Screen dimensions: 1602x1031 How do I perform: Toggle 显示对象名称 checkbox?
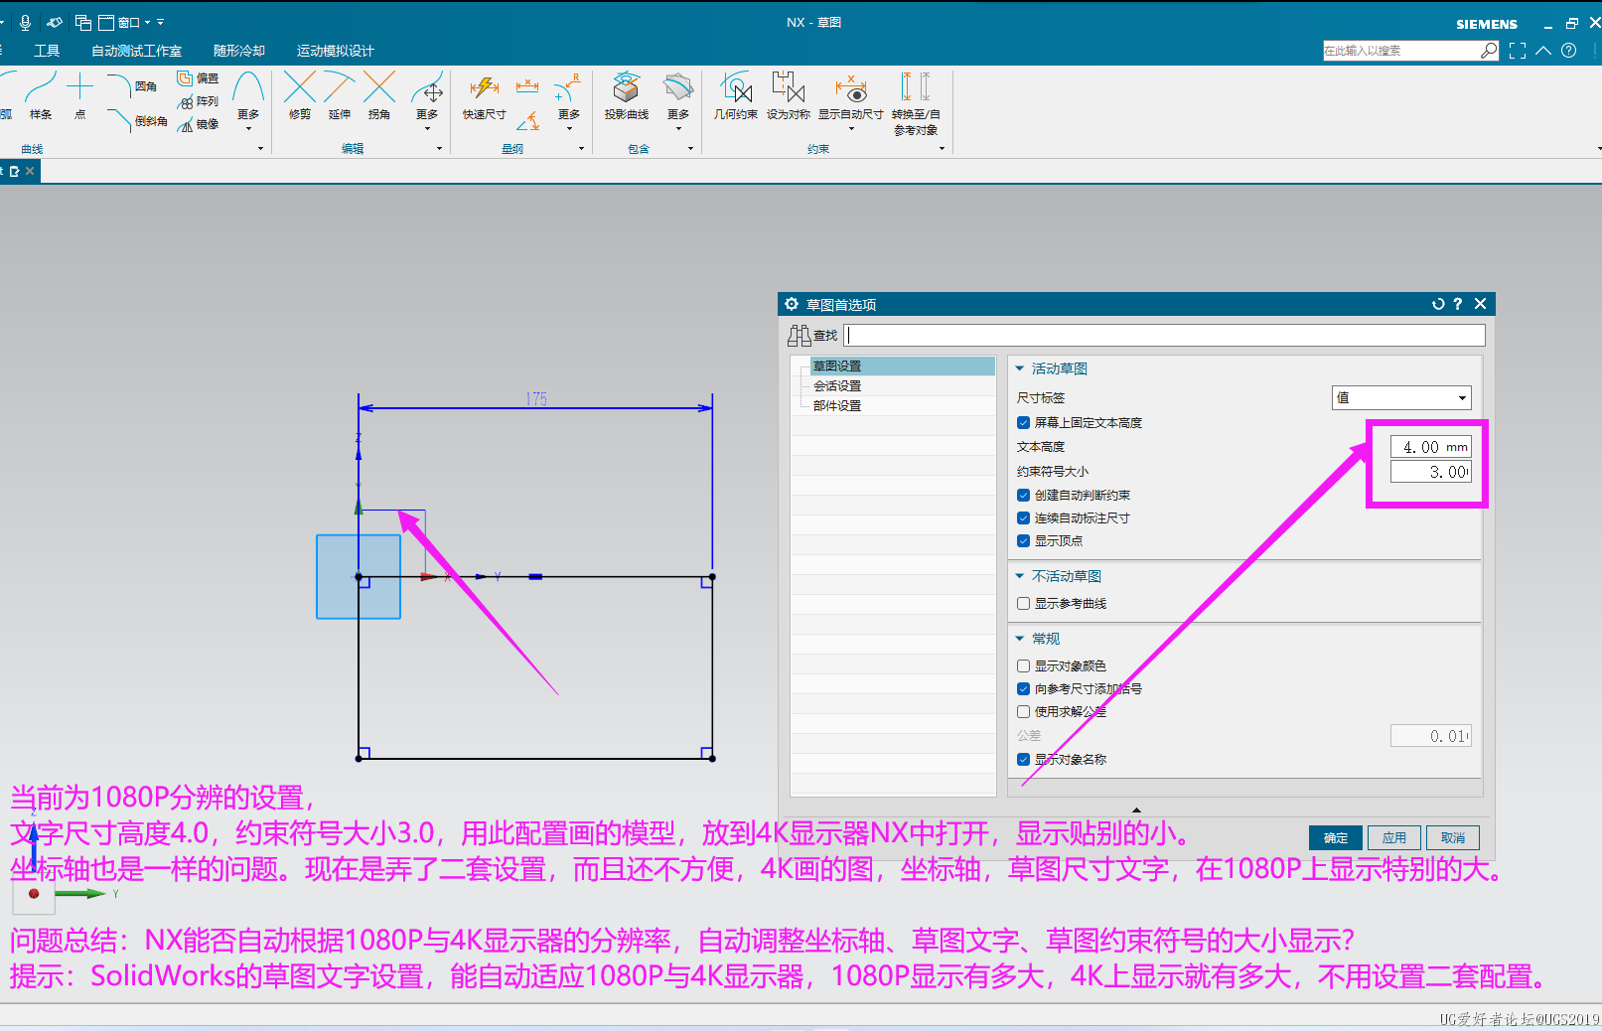click(1023, 759)
